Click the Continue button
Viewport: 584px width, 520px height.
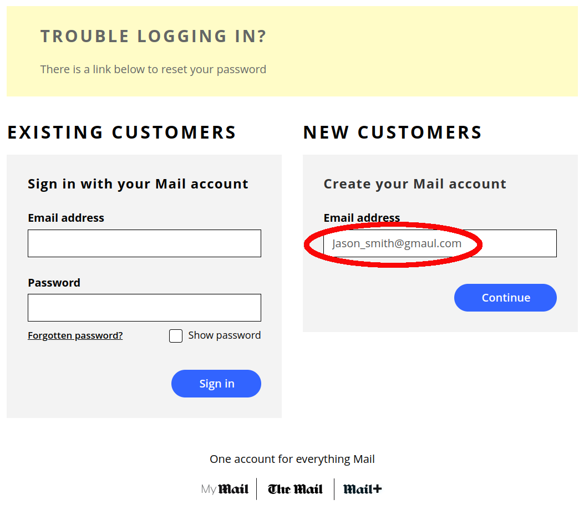[x=505, y=297]
